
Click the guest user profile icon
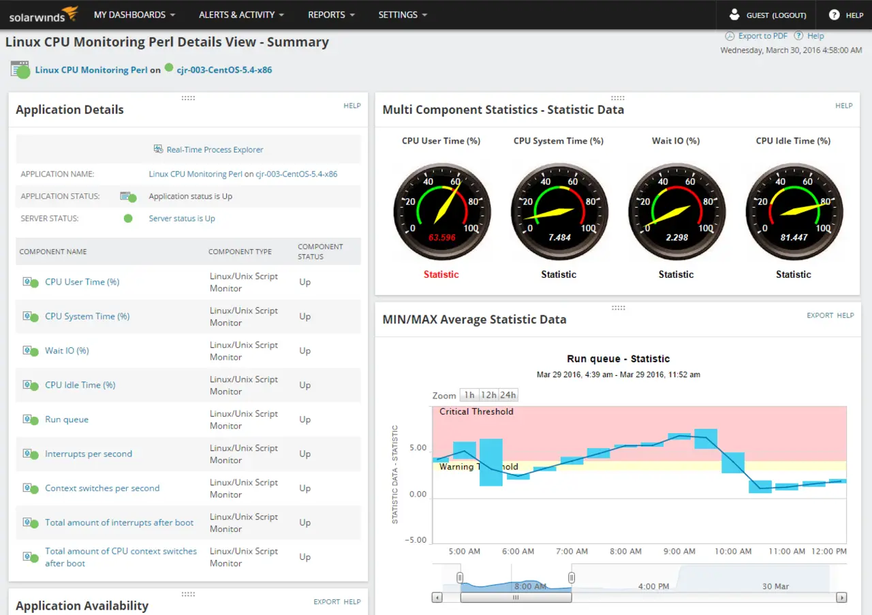pyautogui.click(x=734, y=14)
